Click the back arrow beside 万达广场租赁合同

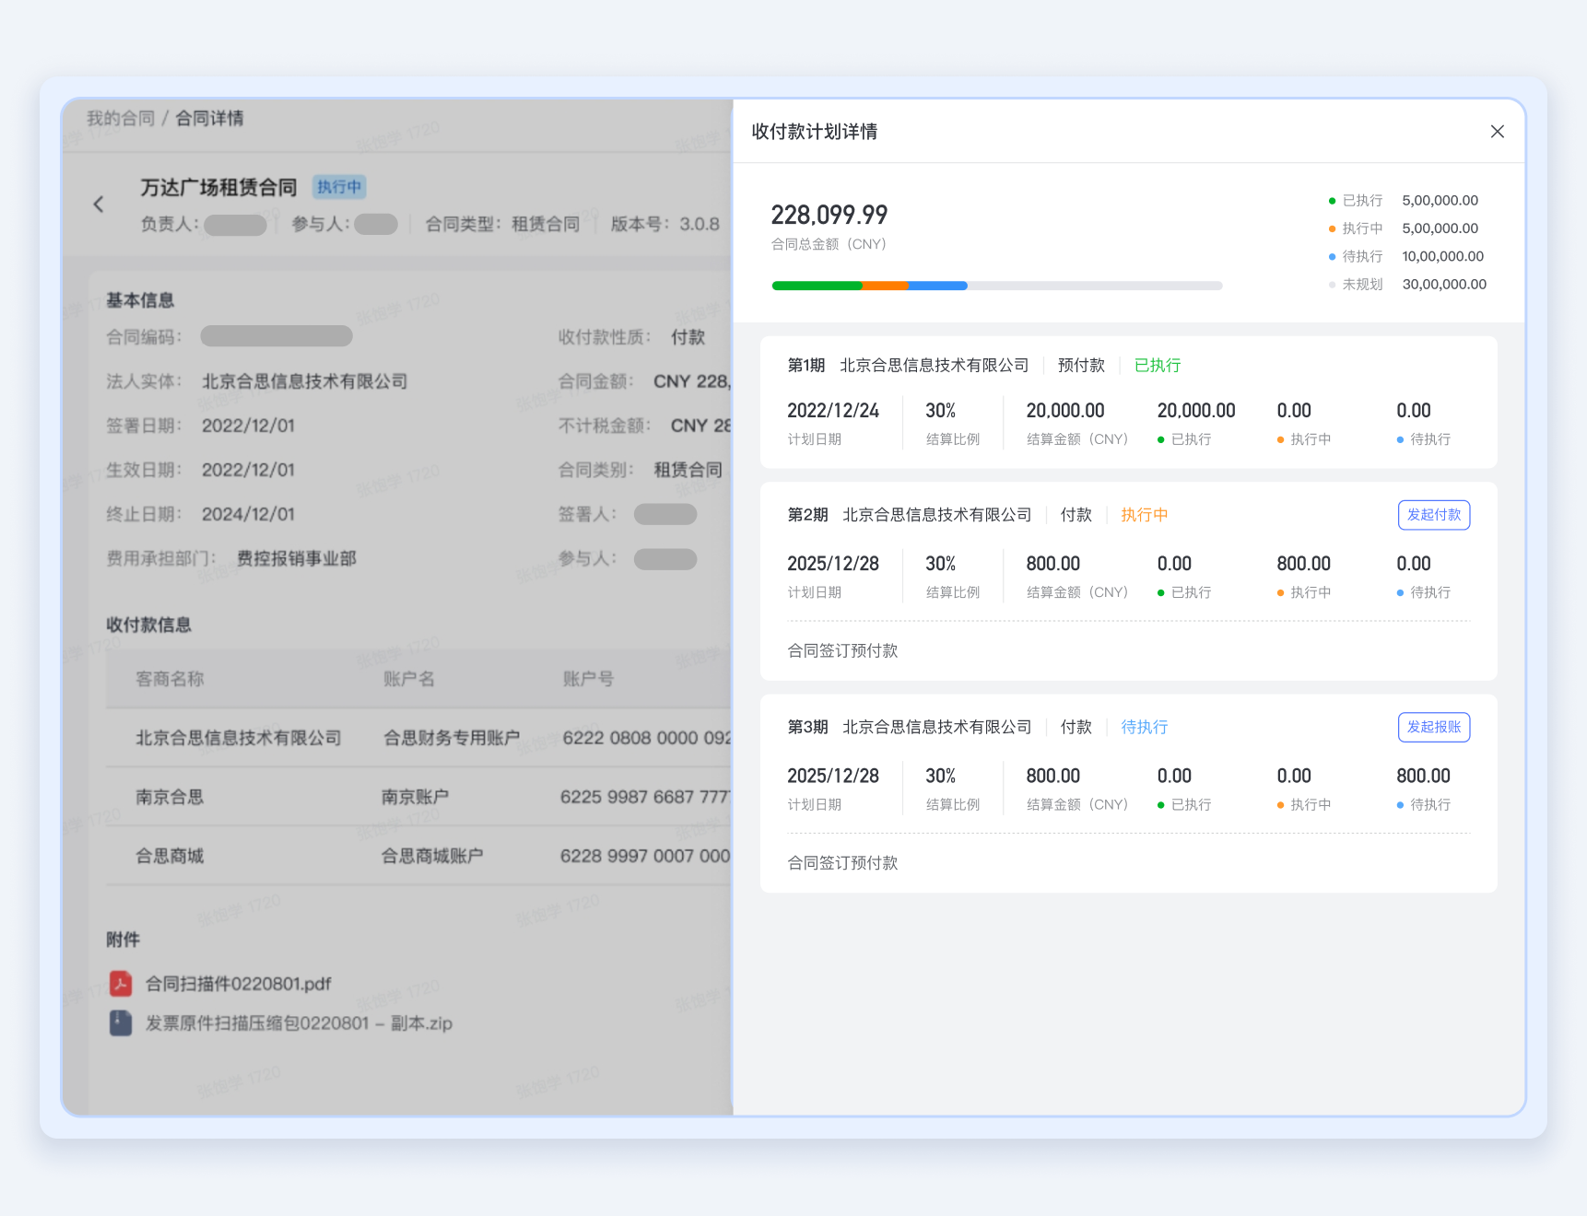click(x=99, y=205)
